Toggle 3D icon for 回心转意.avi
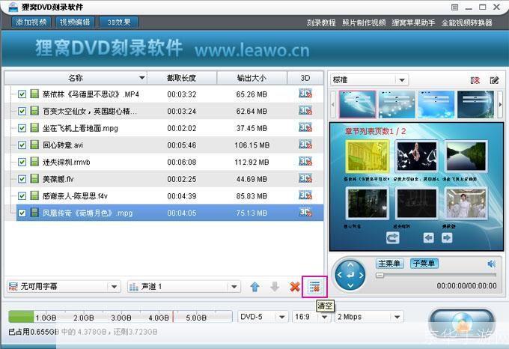 [305, 145]
